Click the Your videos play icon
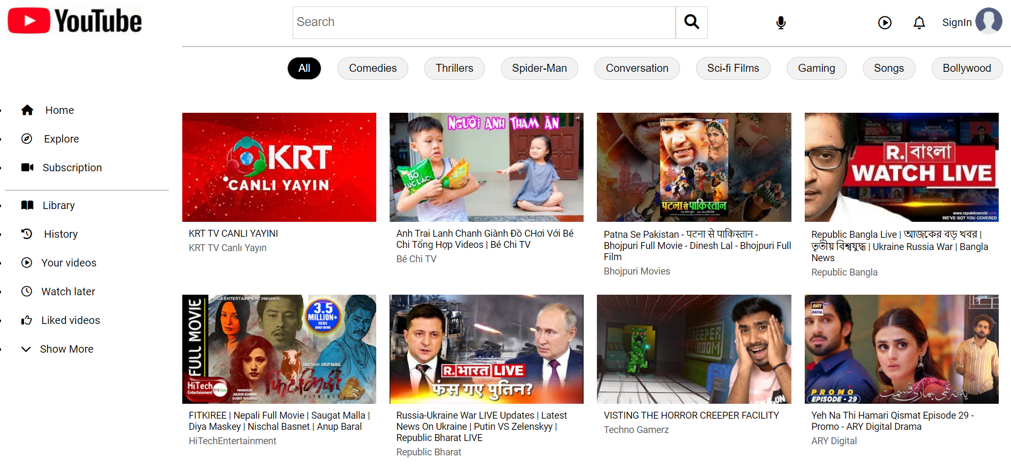The height and width of the screenshot is (466, 1011). click(x=27, y=263)
